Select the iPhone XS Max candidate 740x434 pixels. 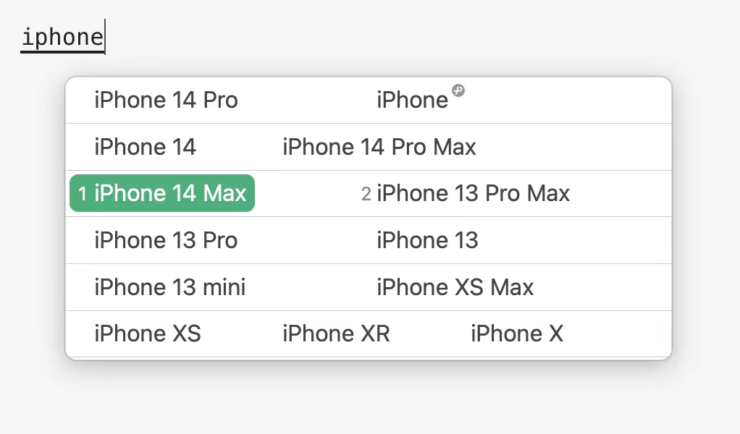click(x=455, y=287)
